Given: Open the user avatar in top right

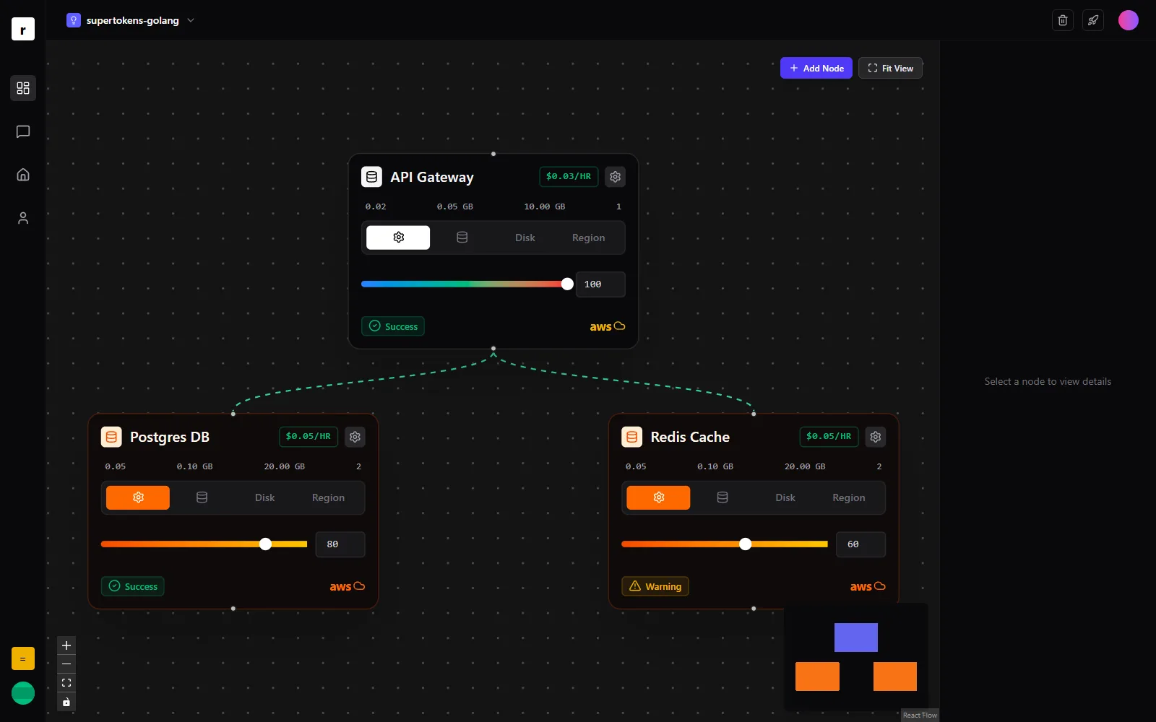Looking at the screenshot, I should point(1129,20).
